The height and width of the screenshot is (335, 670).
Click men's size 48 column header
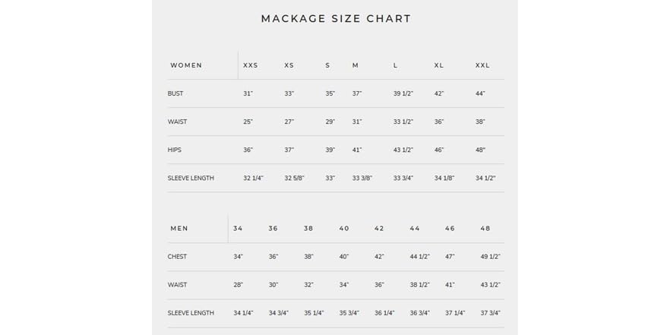pyautogui.click(x=485, y=229)
